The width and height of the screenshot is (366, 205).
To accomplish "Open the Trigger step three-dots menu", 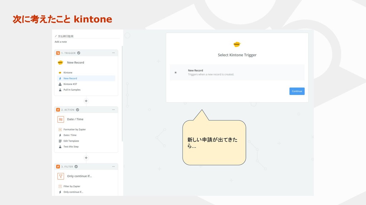I will click(113, 53).
